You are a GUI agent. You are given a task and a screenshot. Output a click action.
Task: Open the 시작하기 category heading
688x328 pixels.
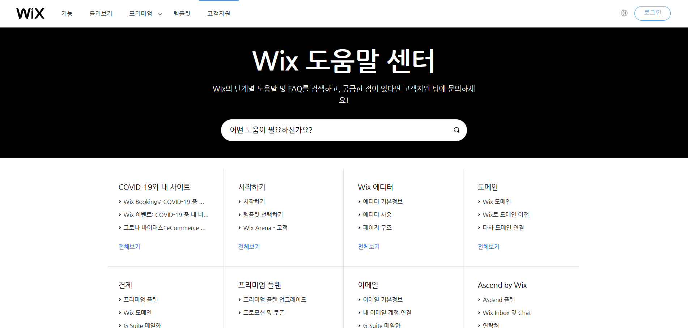(252, 187)
